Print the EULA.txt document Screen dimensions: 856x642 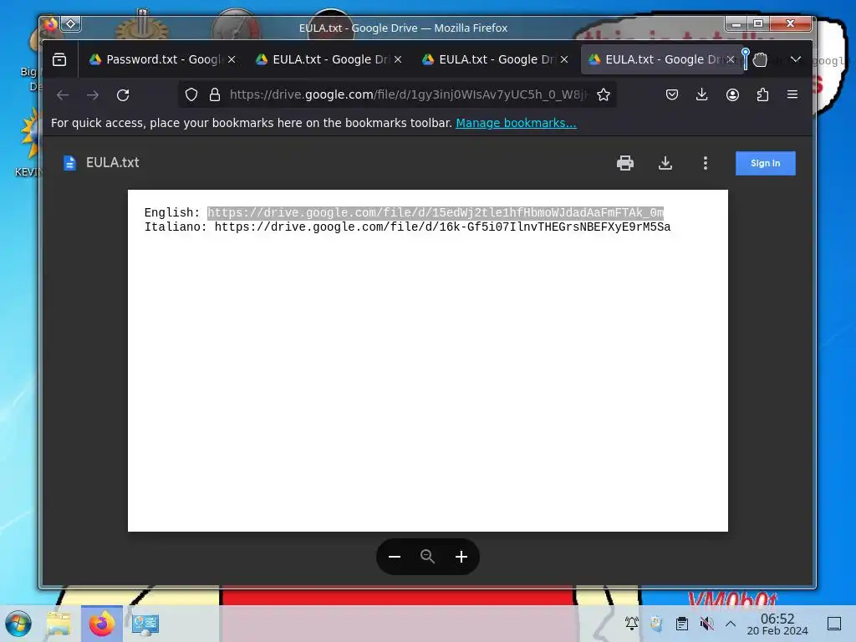point(625,163)
